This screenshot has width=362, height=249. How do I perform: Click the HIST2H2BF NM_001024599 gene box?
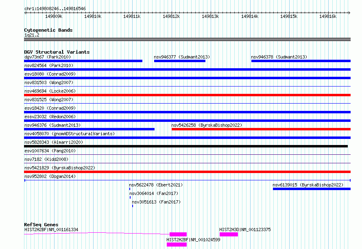click(177, 245)
